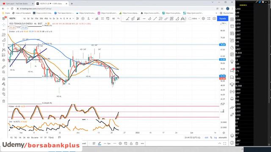271x152 pixels.
Task: Select the horizontal line drawing tool
Action: pyautogui.click(x=144, y=19)
